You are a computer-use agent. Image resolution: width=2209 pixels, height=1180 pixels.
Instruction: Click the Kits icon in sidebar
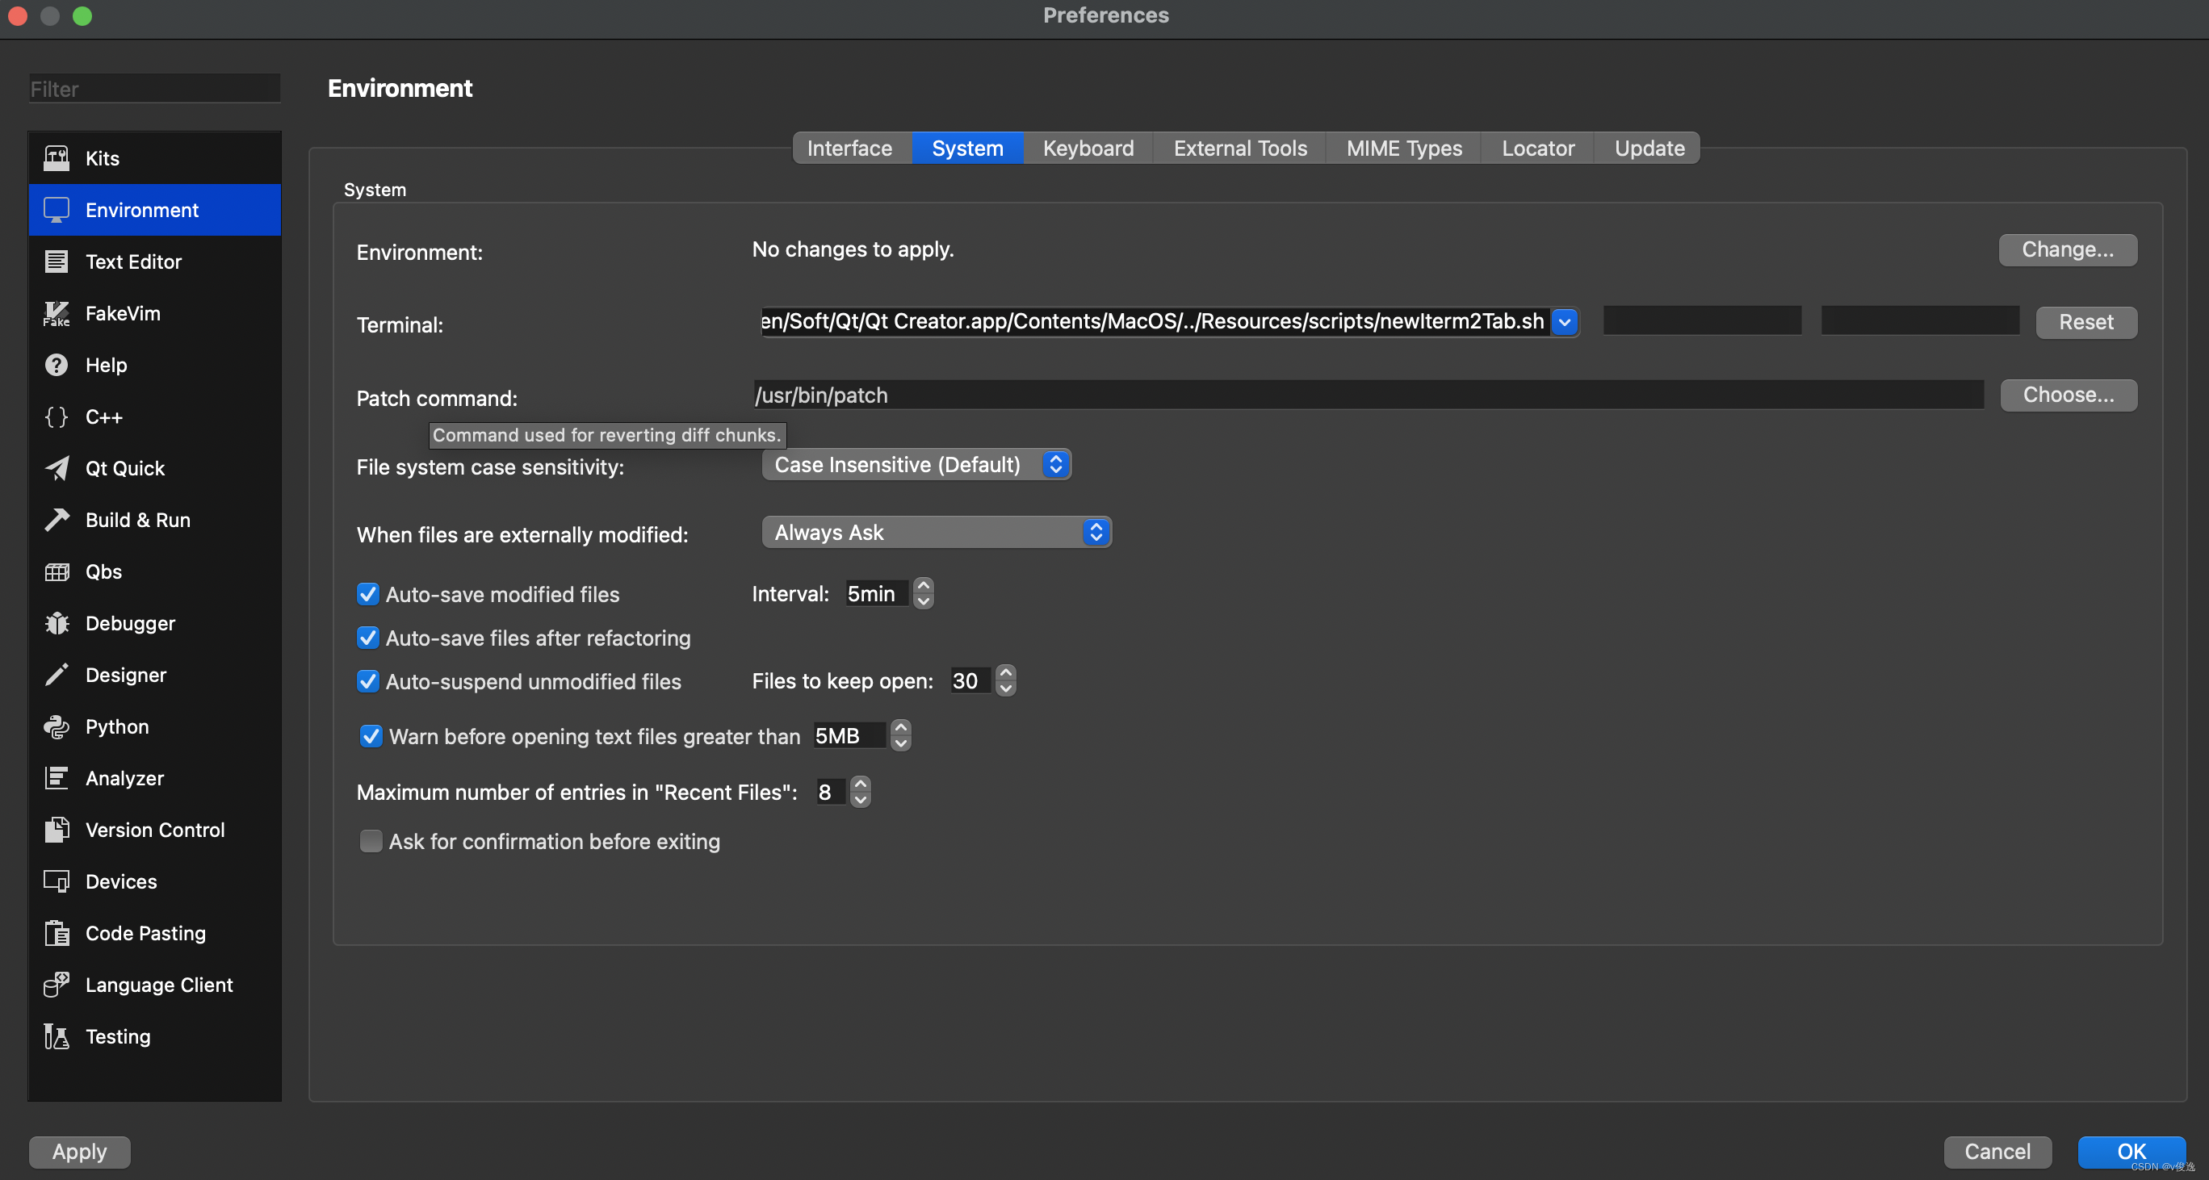click(x=57, y=157)
